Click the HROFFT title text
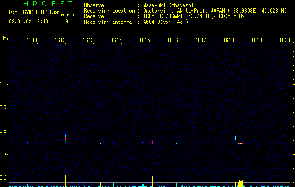 tap(48, 4)
